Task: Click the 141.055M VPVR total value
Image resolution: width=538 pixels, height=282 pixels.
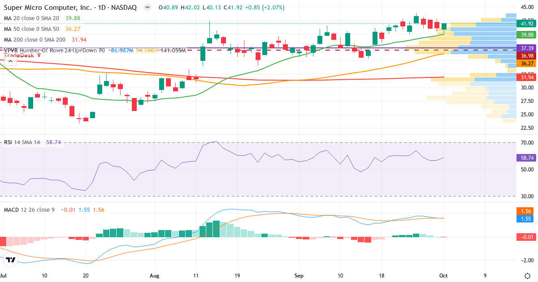Action: [x=173, y=51]
